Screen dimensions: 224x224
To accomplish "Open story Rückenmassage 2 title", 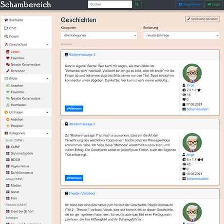I will pos(82,124).
